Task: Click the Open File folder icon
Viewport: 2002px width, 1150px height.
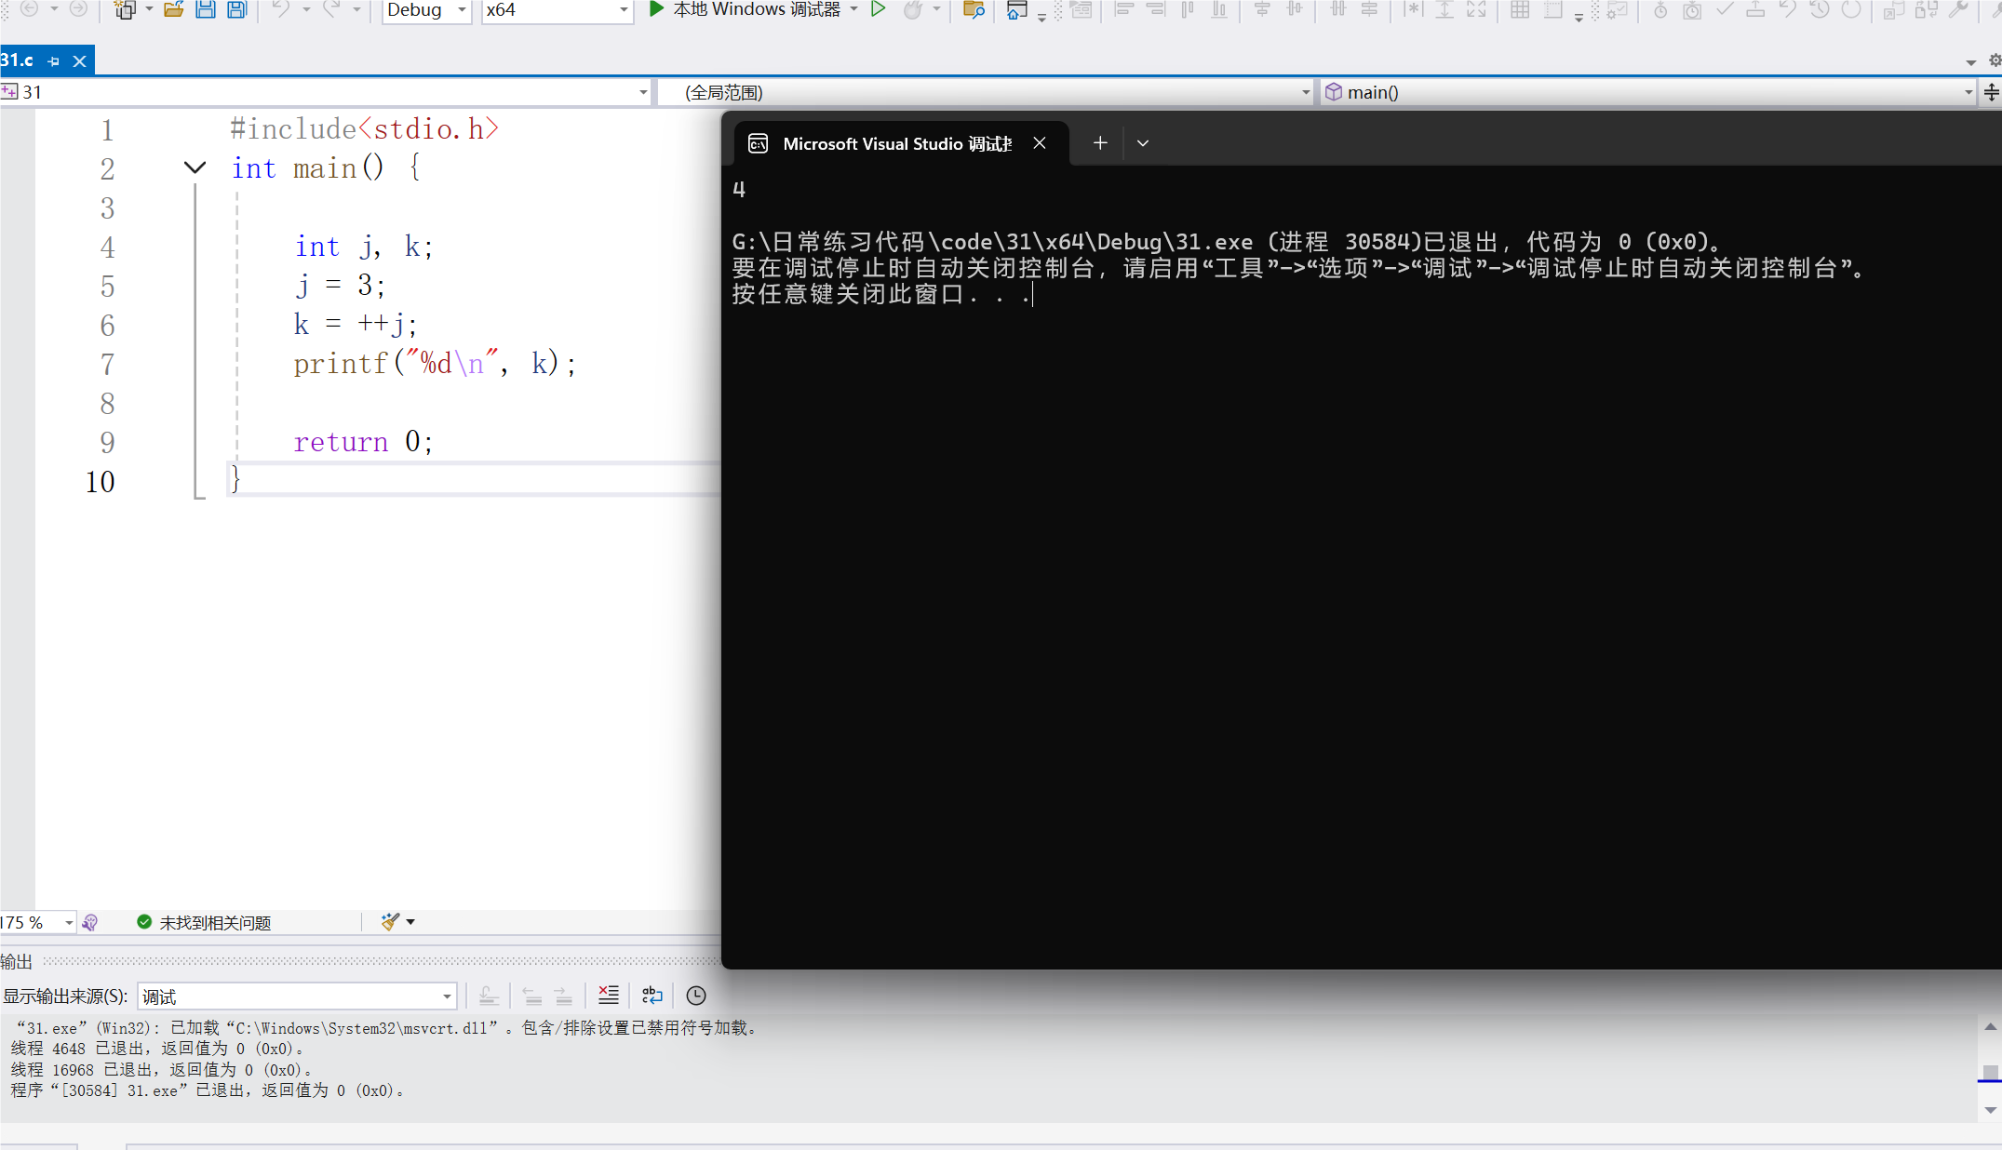Action: coord(173,9)
